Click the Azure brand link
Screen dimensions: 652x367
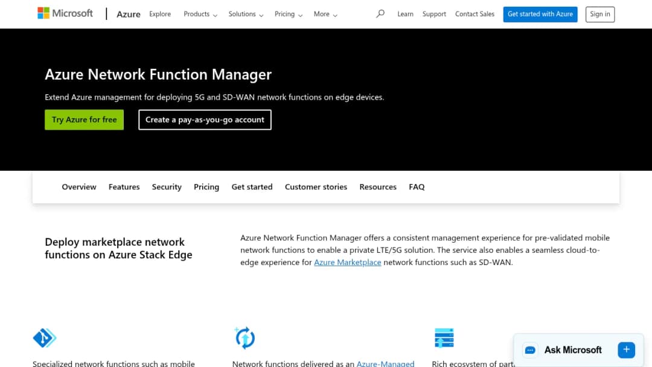coord(129,14)
